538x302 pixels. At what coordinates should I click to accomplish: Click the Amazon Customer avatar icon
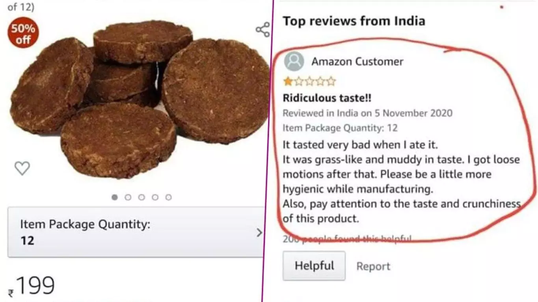pyautogui.click(x=294, y=61)
